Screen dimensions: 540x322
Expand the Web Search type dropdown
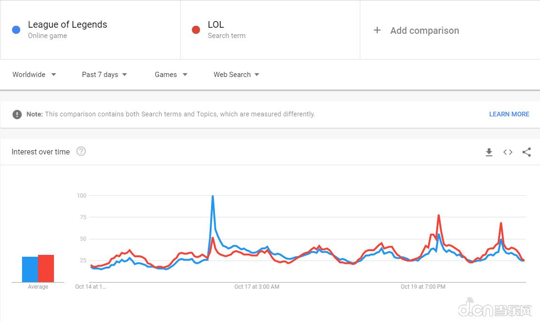tap(236, 75)
